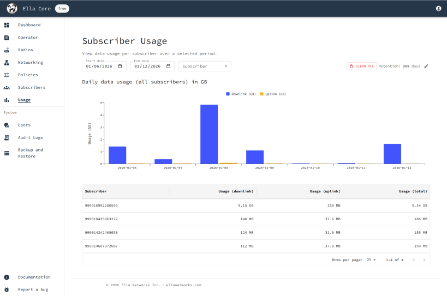Click the CLEAR ALL button
Image resolution: width=447 pixels, height=296 pixels.
[361, 67]
